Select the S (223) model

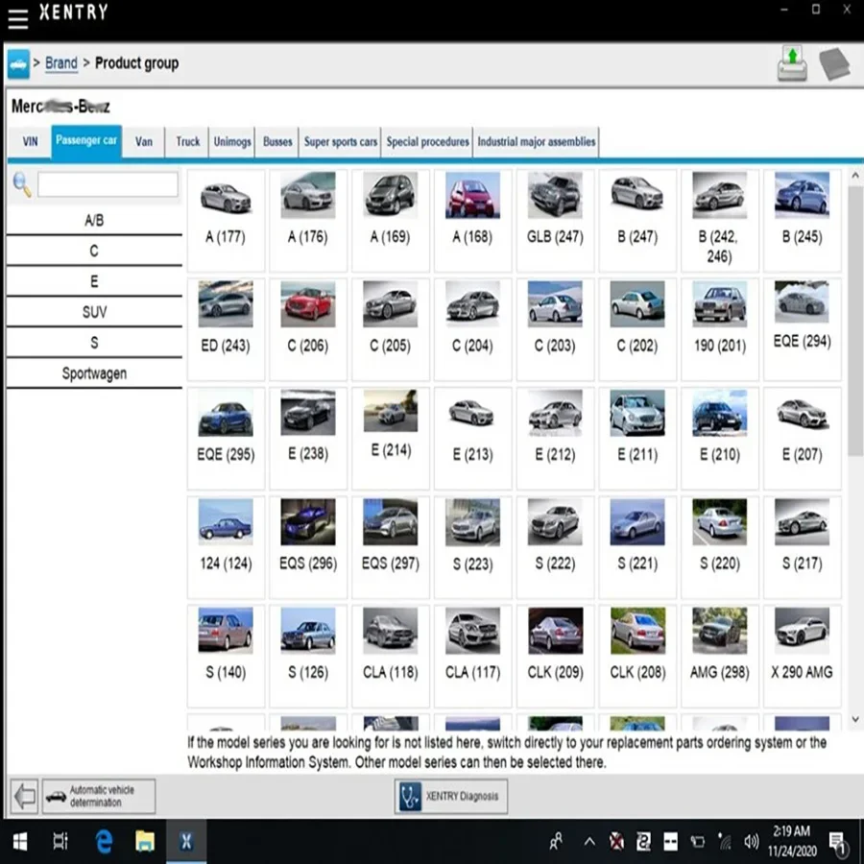pyautogui.click(x=472, y=547)
